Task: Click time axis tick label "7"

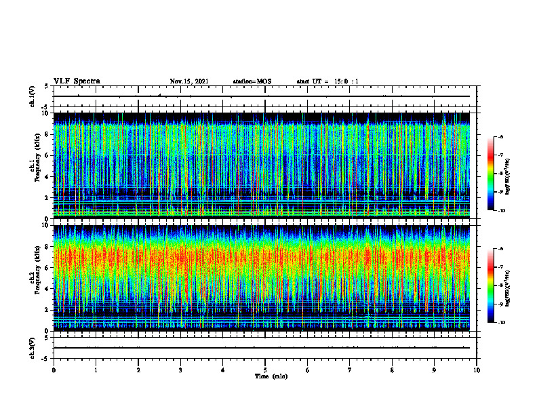Action: (x=350, y=370)
